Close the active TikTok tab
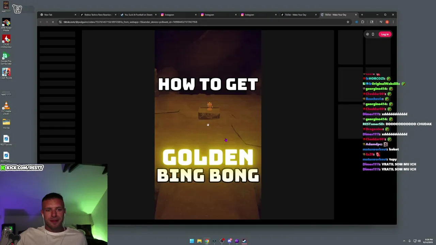436x245 pixels. click(x=356, y=15)
